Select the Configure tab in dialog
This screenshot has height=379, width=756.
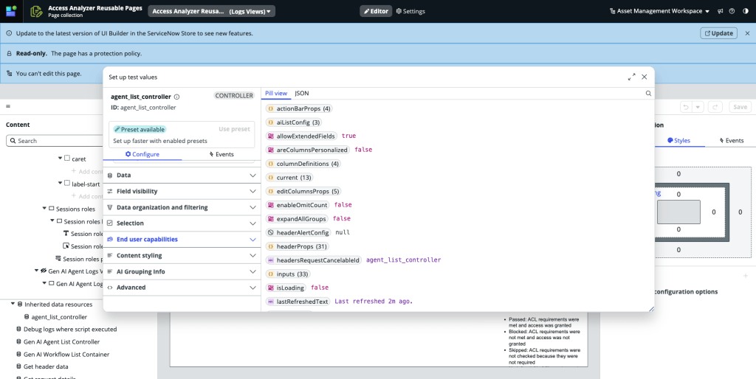142,154
